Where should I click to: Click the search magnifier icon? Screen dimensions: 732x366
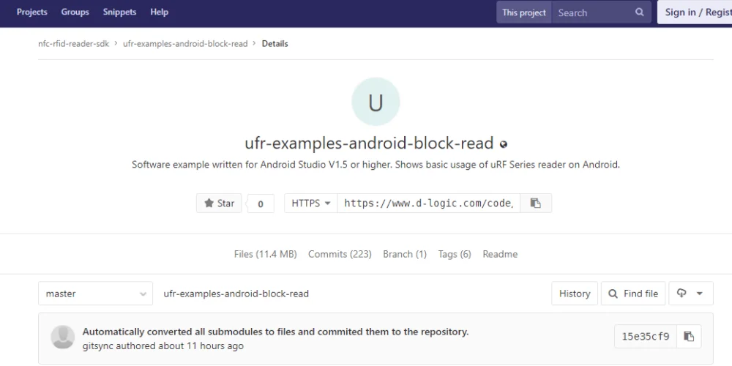(639, 12)
